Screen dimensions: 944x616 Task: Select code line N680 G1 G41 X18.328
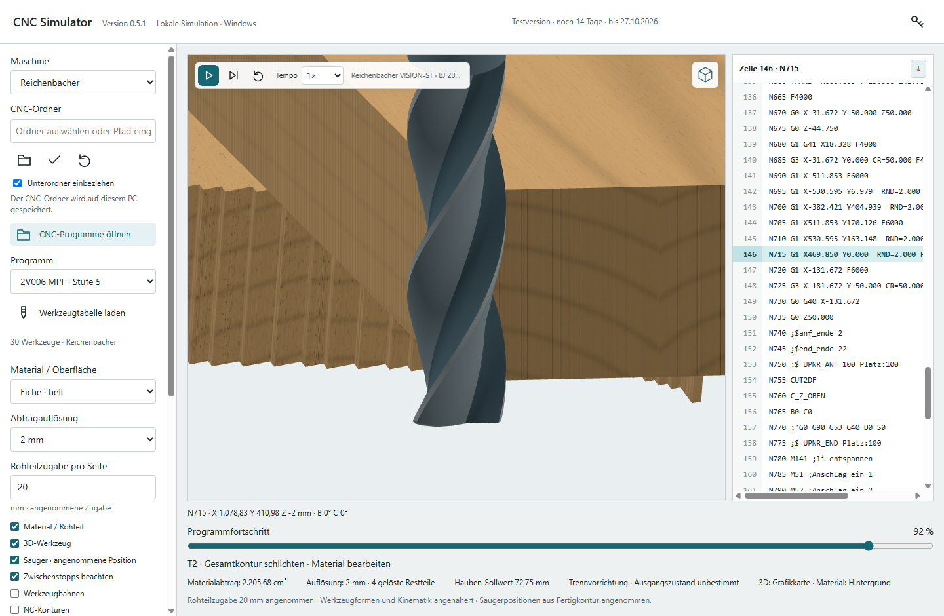[828, 144]
